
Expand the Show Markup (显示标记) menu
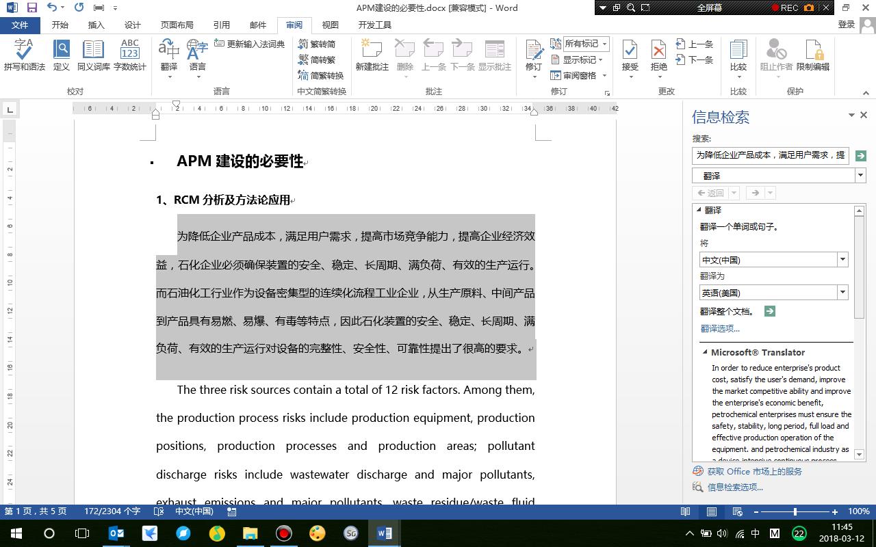click(578, 59)
